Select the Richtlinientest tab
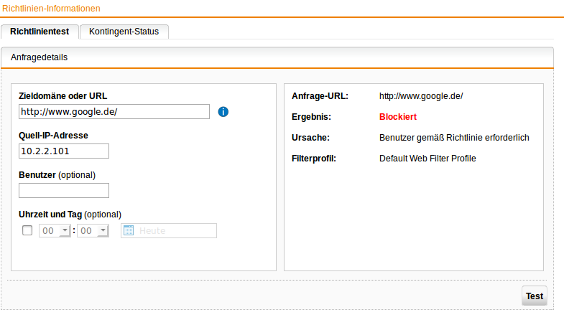564x325 pixels. point(40,32)
